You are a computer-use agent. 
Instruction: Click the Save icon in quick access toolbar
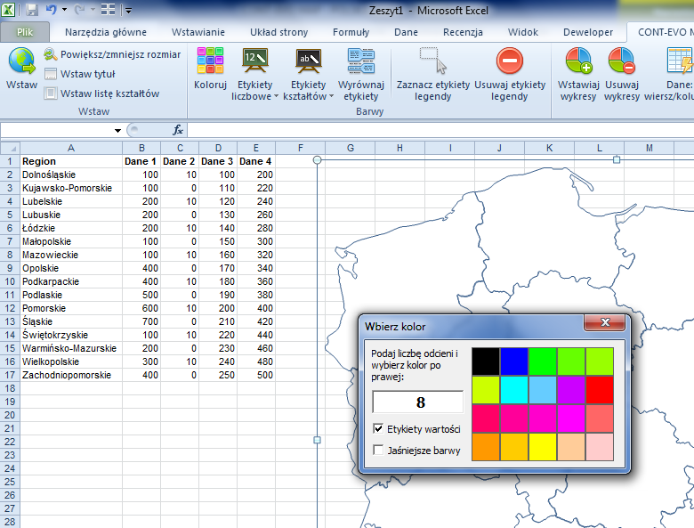coord(32,9)
